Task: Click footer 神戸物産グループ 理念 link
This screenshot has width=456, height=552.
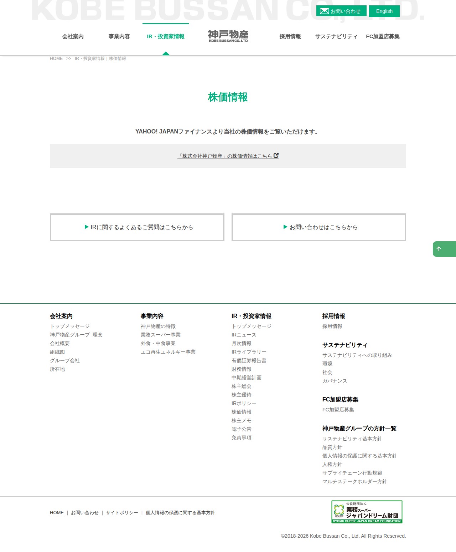Action: tap(76, 335)
